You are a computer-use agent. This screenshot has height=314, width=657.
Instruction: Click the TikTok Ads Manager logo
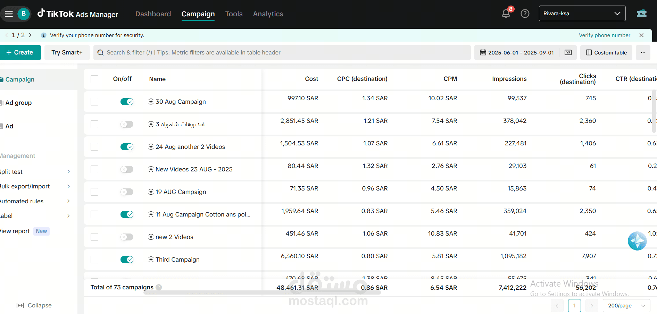77,14
